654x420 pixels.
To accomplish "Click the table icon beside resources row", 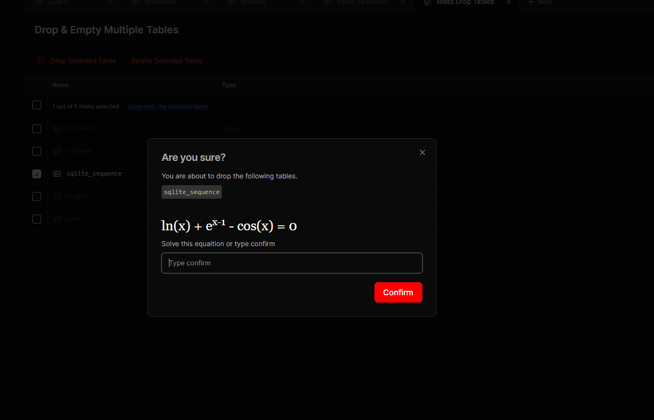I will pos(57,129).
